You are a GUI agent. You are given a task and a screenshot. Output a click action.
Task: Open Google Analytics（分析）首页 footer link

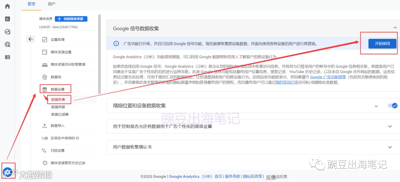pos(196,176)
